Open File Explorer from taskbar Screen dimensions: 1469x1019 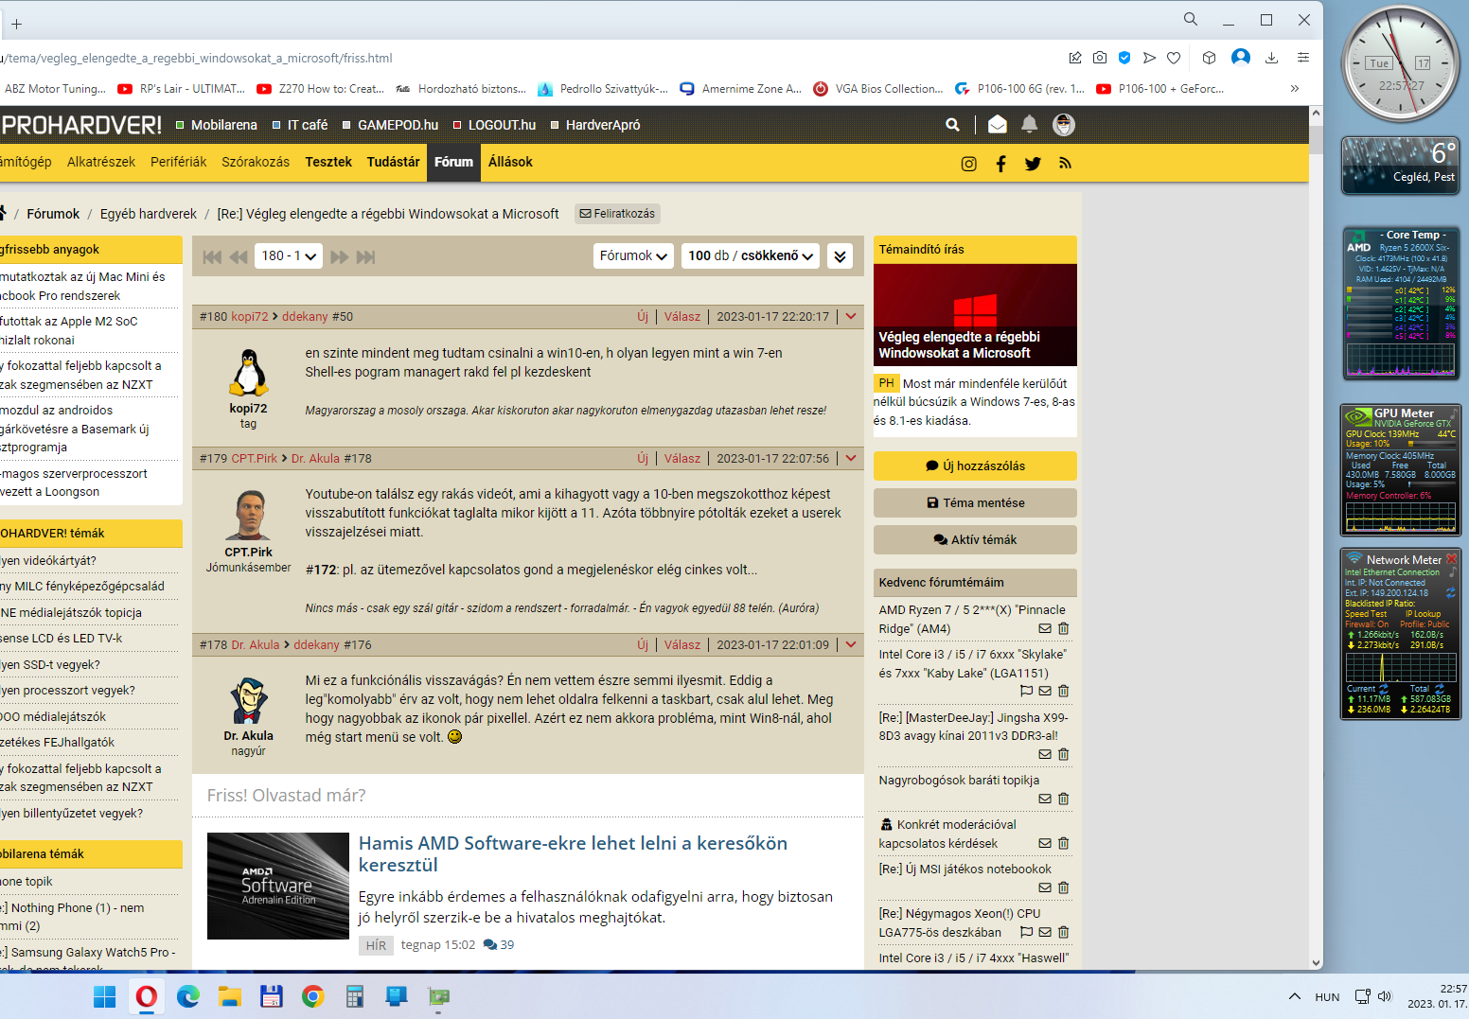pyautogui.click(x=230, y=996)
